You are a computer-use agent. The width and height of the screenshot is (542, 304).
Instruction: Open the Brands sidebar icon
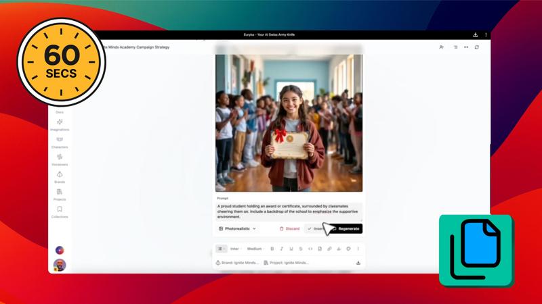(x=60, y=174)
